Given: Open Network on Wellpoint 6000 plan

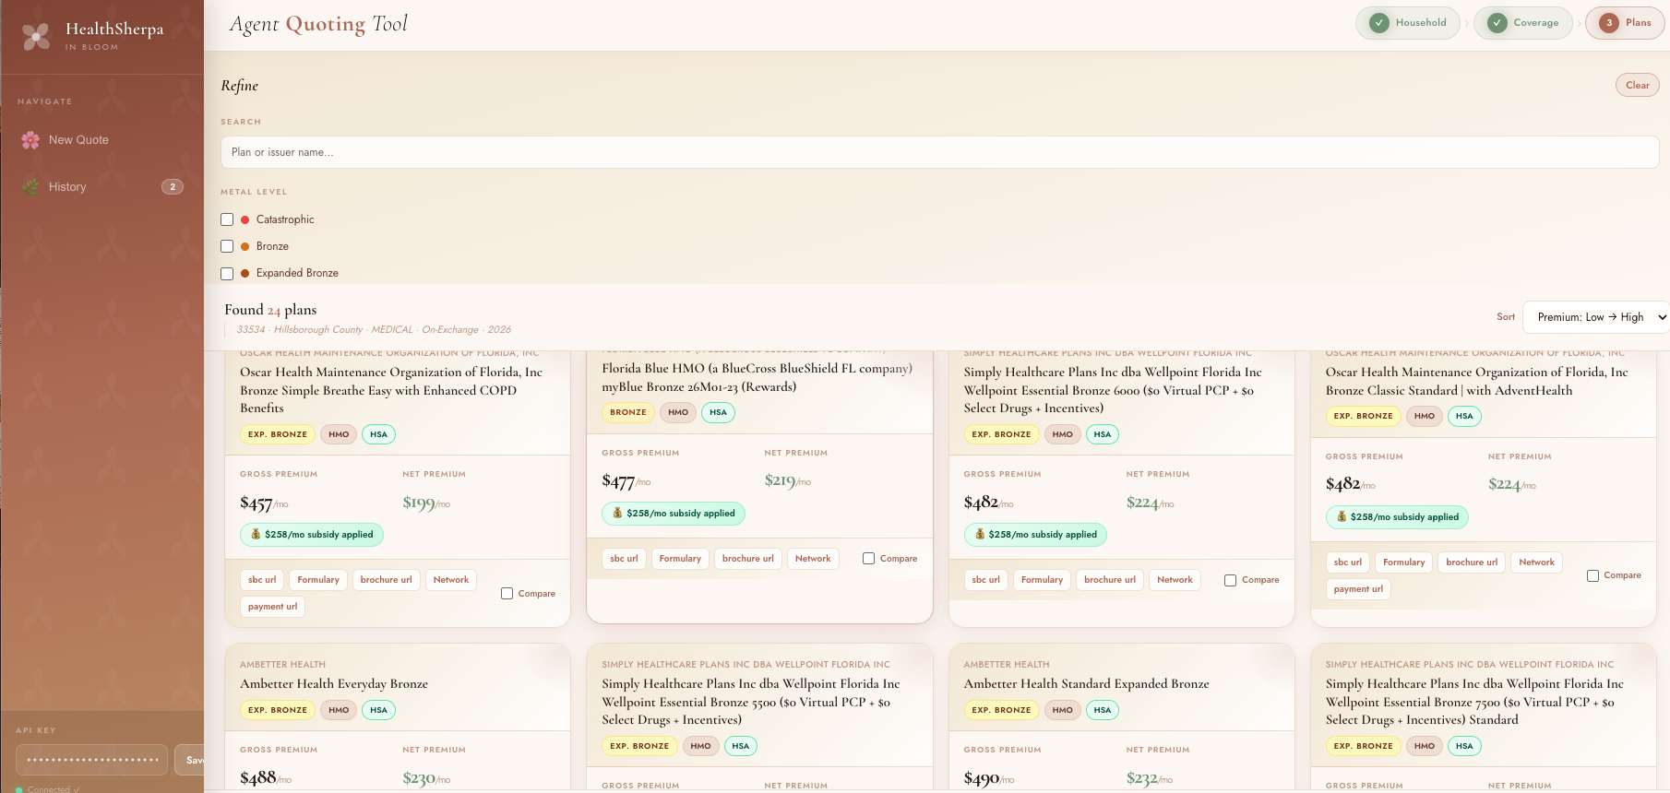Looking at the screenshot, I should pyautogui.click(x=1175, y=580).
